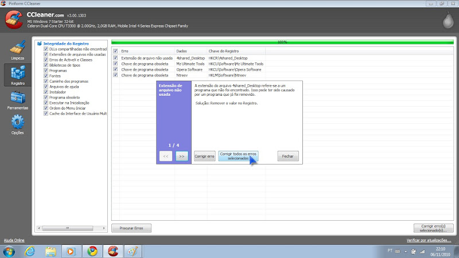Sort by the Dados column header
459x258 pixels.
click(x=191, y=51)
